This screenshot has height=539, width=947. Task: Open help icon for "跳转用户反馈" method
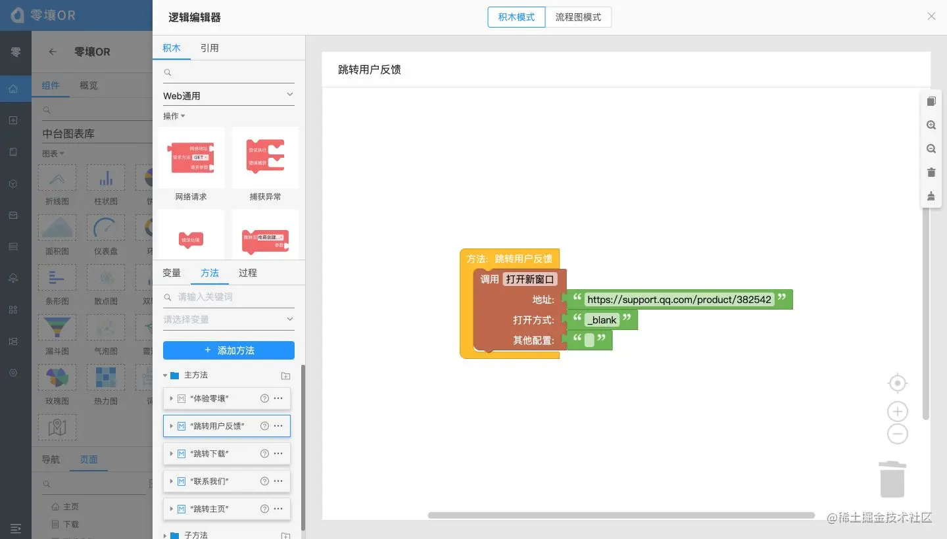click(264, 426)
